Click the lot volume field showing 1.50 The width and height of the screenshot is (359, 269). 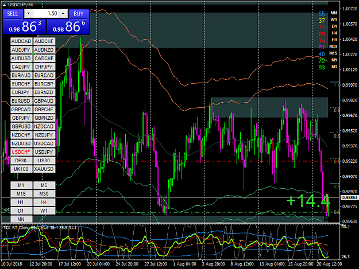46,14
